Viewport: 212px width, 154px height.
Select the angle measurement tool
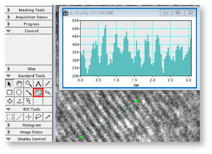19,101
